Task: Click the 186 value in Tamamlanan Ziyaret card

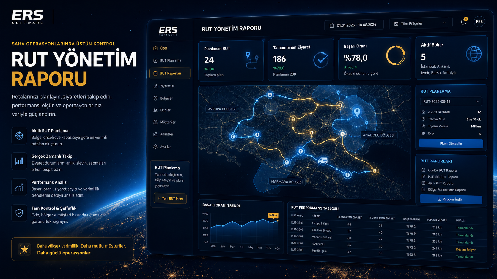Action: pos(279,59)
